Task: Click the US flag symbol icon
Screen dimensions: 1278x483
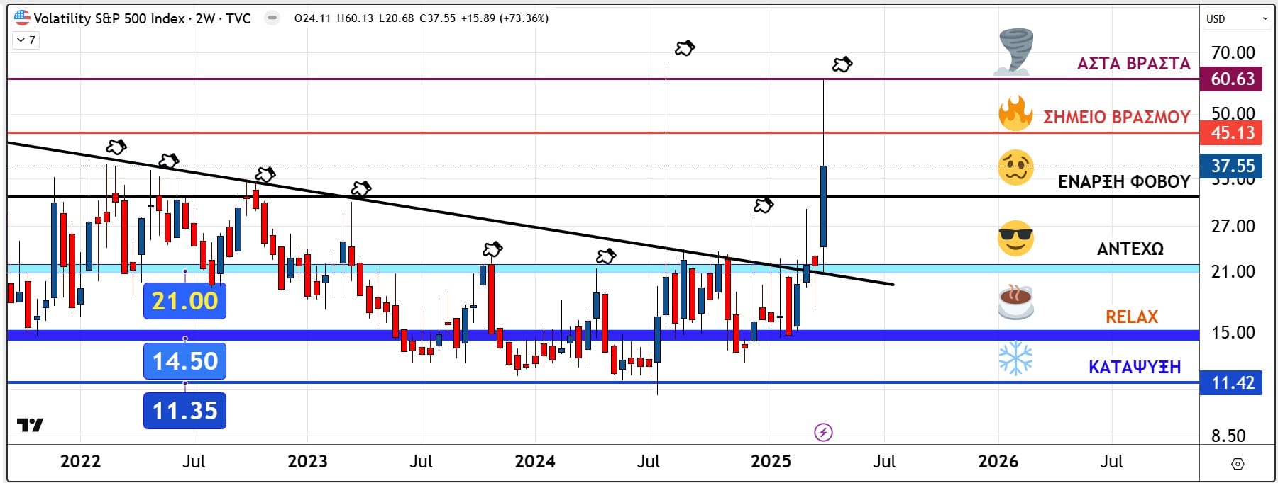Action: click(x=22, y=18)
